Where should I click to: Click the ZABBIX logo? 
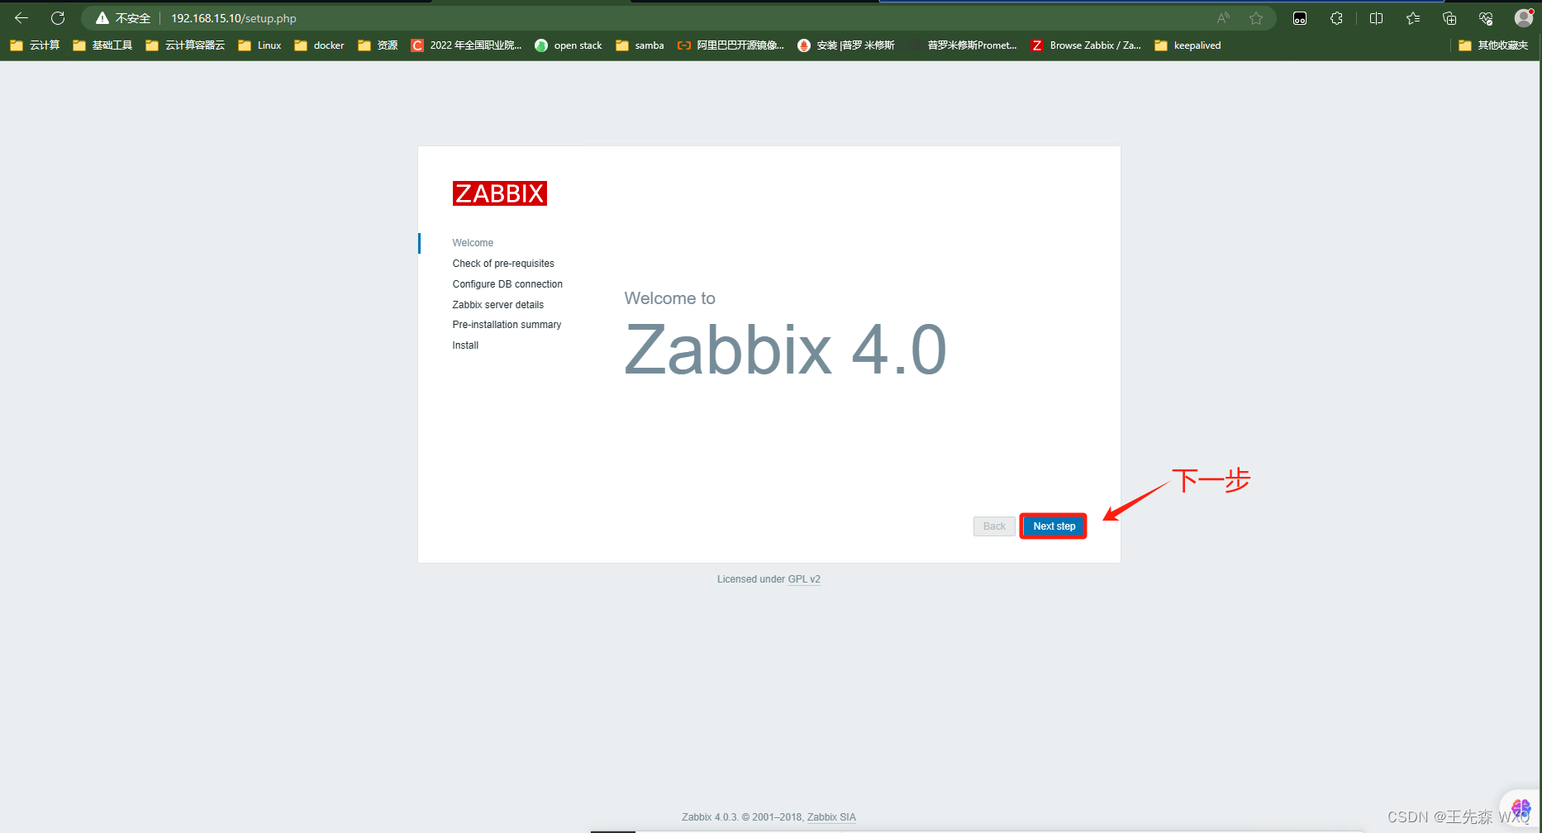500,193
